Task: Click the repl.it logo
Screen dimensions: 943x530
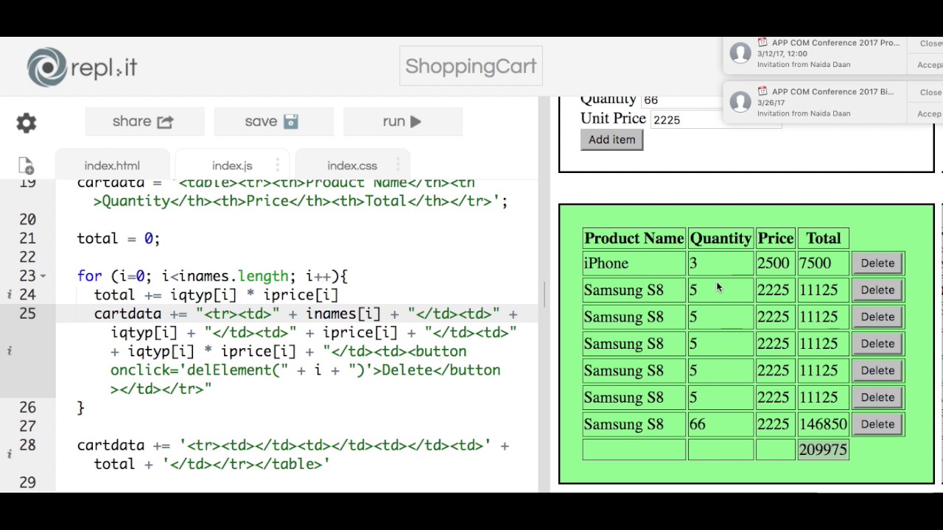Action: [82, 67]
